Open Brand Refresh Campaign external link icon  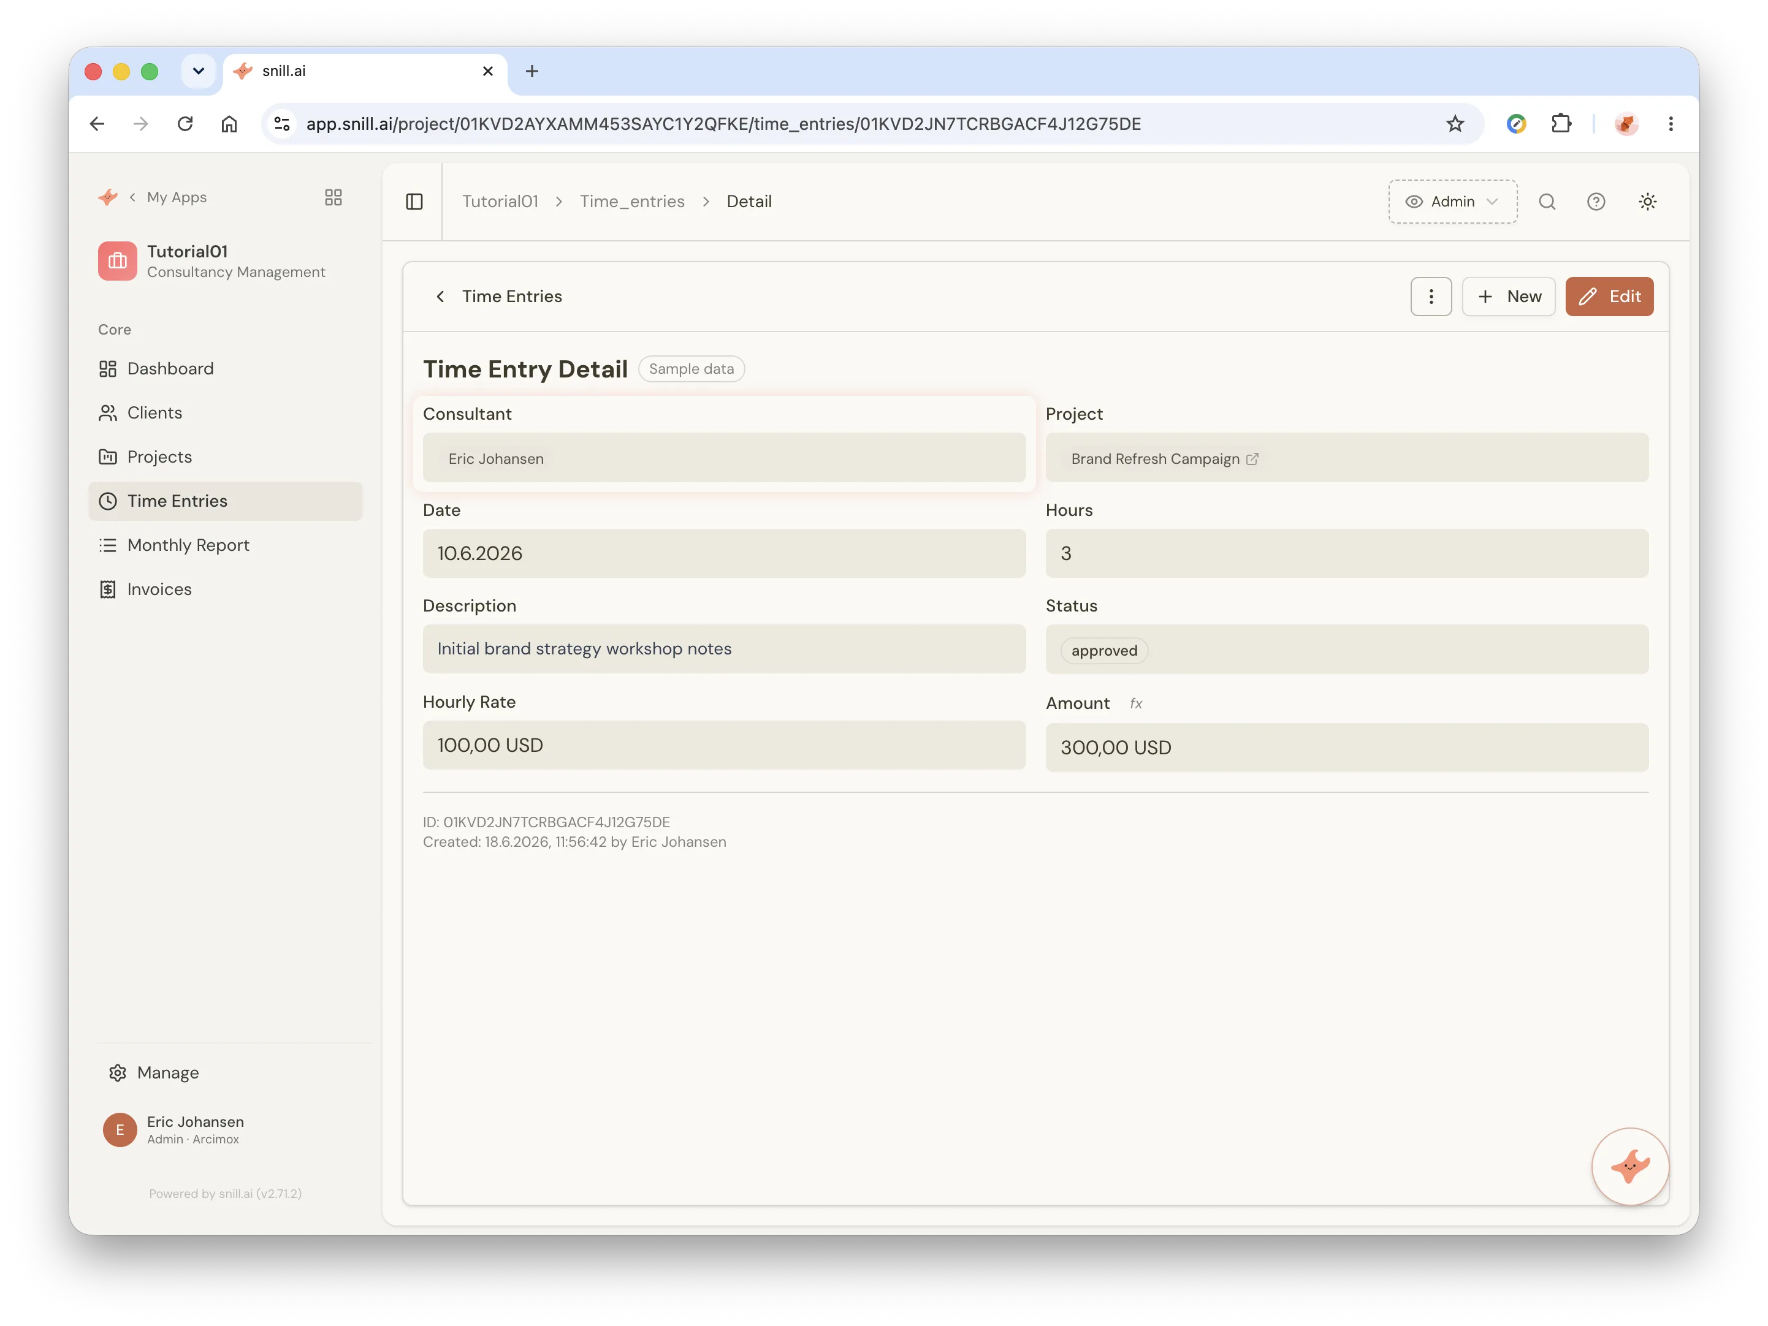pos(1252,458)
